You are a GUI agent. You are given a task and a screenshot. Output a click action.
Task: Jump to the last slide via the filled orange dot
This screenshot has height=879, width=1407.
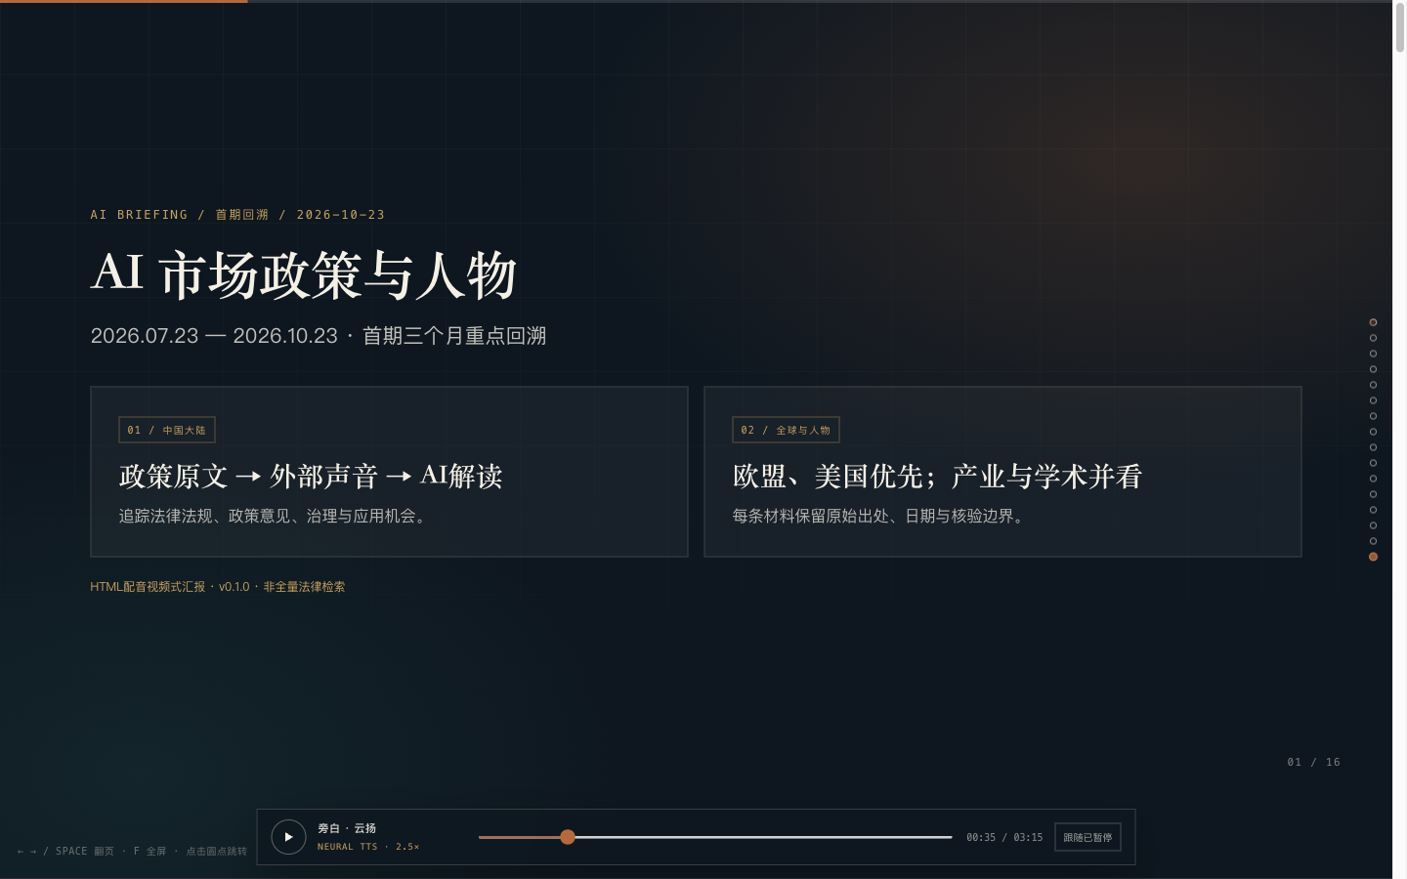1373,557
